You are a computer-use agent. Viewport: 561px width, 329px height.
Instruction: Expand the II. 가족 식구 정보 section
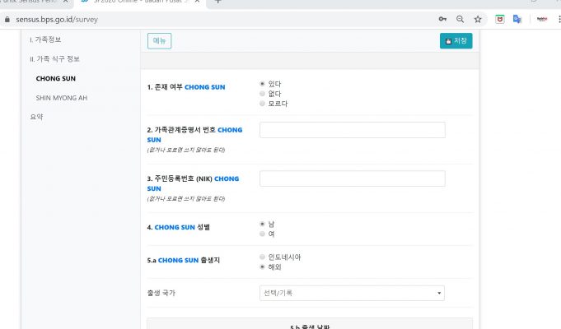55,58
